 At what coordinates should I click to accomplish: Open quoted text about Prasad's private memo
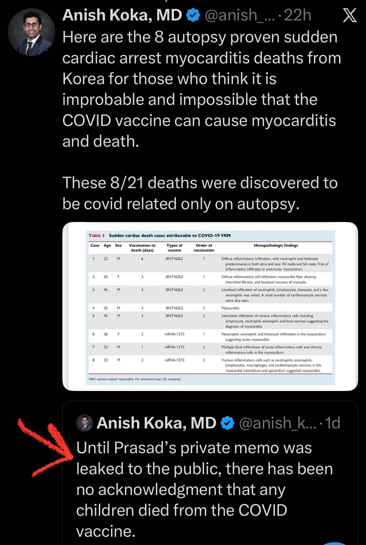tap(204, 489)
